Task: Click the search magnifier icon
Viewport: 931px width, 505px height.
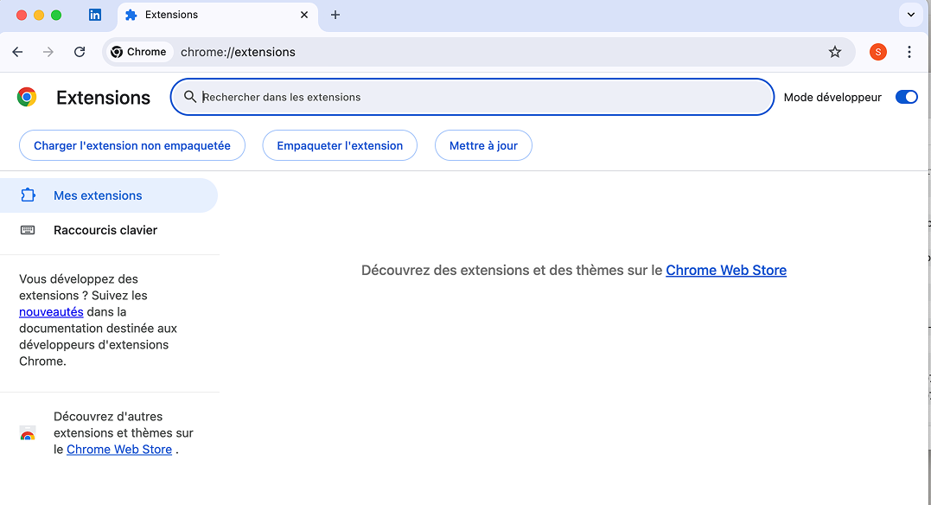Action: (x=189, y=97)
